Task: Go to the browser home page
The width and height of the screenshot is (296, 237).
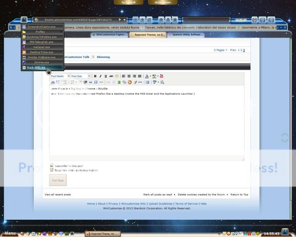Action: click(x=161, y=20)
